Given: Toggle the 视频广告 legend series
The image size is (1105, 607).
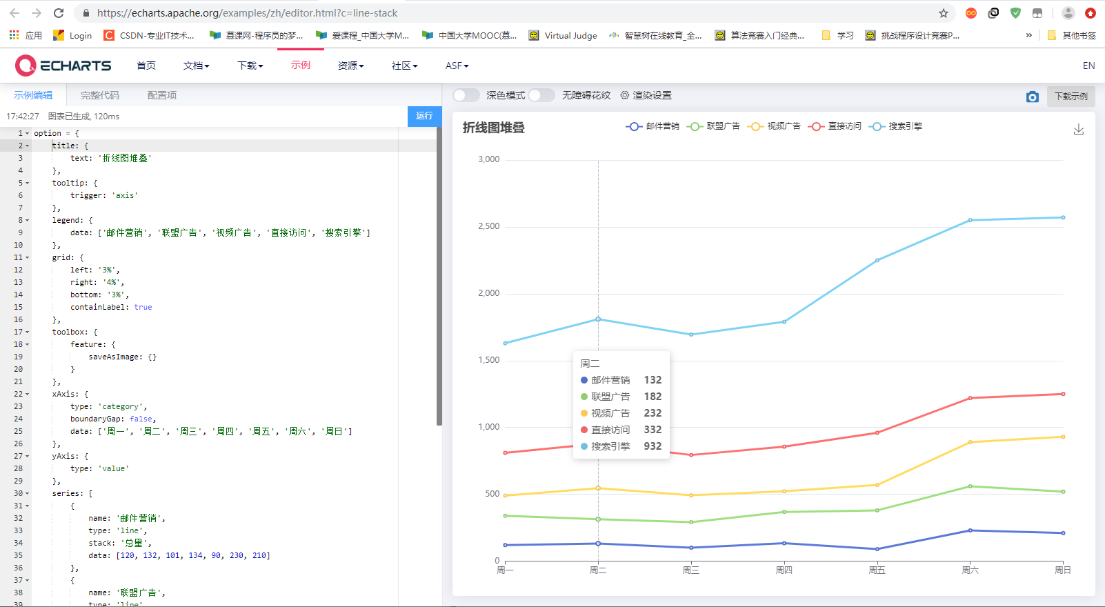Looking at the screenshot, I should point(774,126).
